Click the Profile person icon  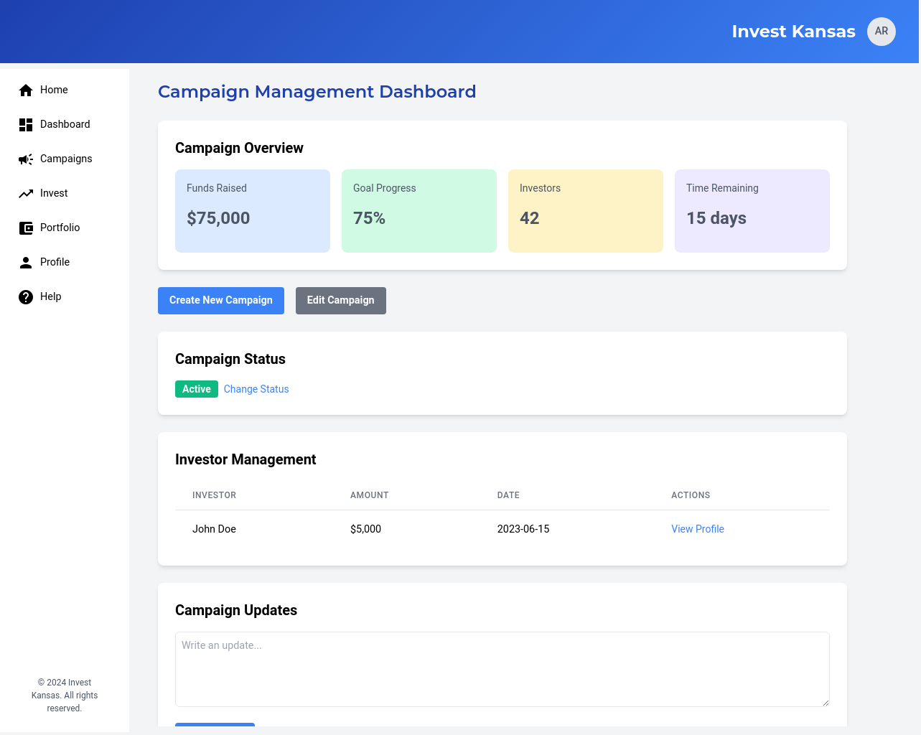point(26,263)
